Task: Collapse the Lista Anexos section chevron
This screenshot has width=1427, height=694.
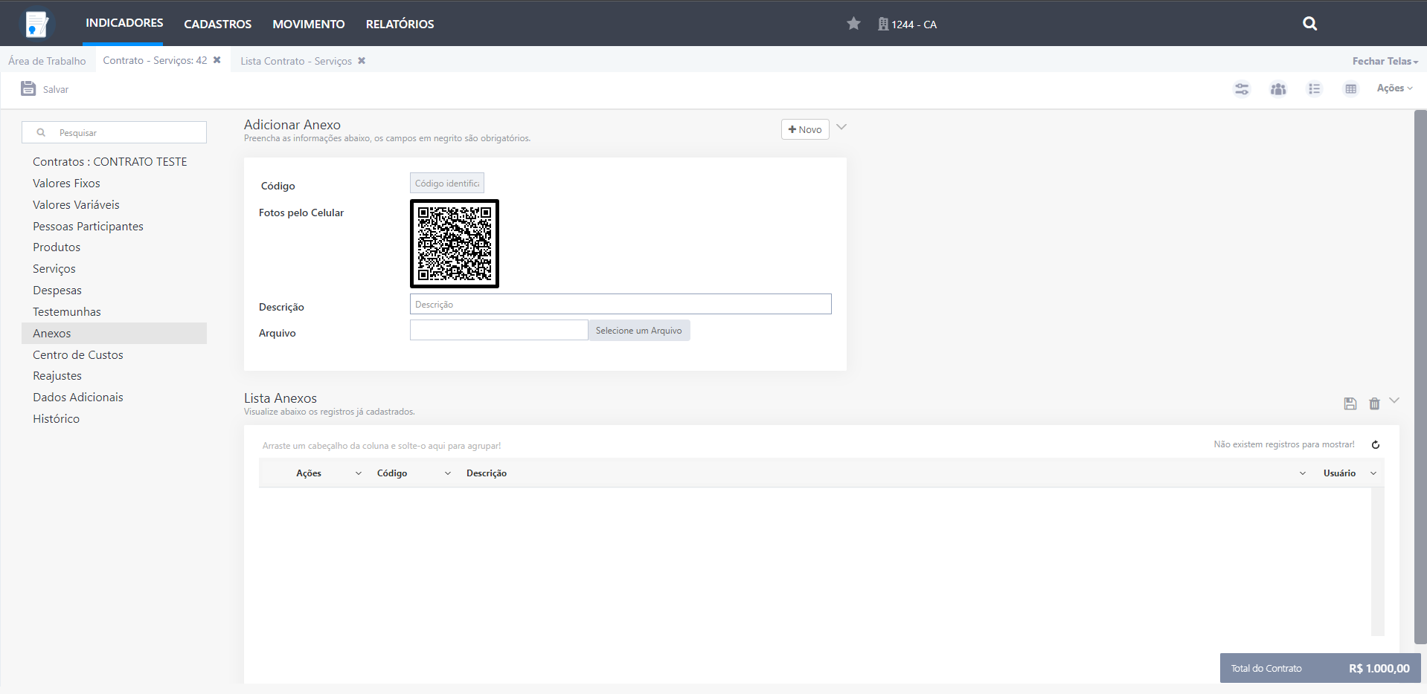Action: click(x=1394, y=400)
